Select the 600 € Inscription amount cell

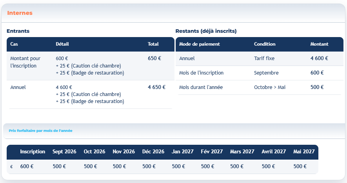pyautogui.click(x=27, y=167)
